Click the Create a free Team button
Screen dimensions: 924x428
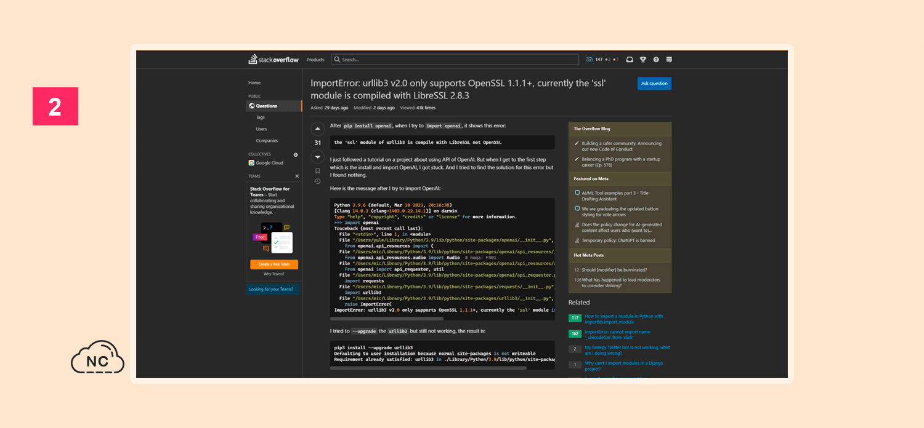tap(274, 264)
